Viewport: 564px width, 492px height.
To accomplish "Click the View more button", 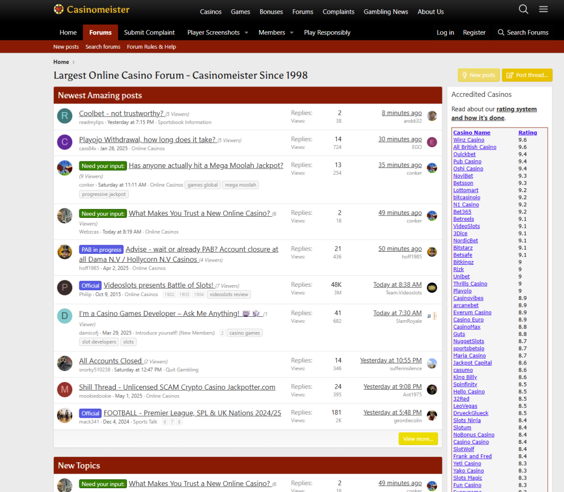I will 418,439.
